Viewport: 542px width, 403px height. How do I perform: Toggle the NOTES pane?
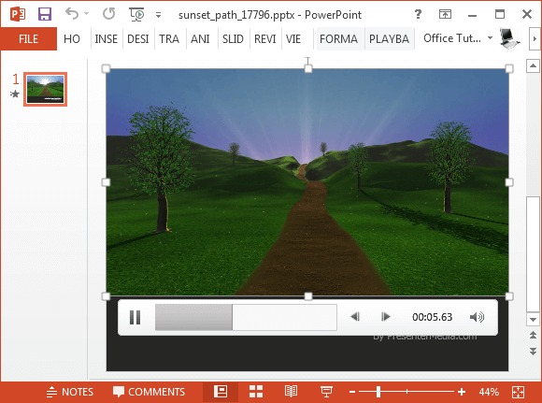[x=70, y=392]
